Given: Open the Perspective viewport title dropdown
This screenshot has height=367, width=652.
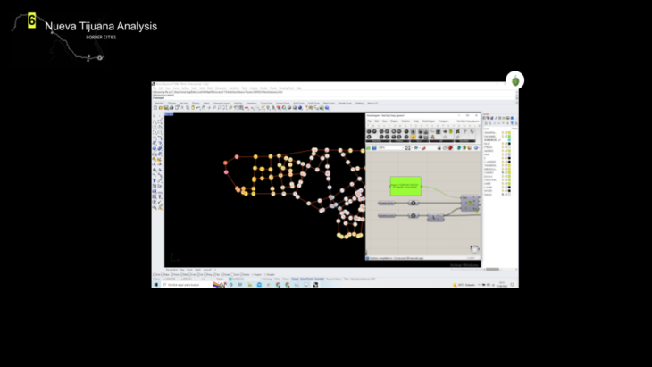Looking at the screenshot, I should click(x=171, y=269).
